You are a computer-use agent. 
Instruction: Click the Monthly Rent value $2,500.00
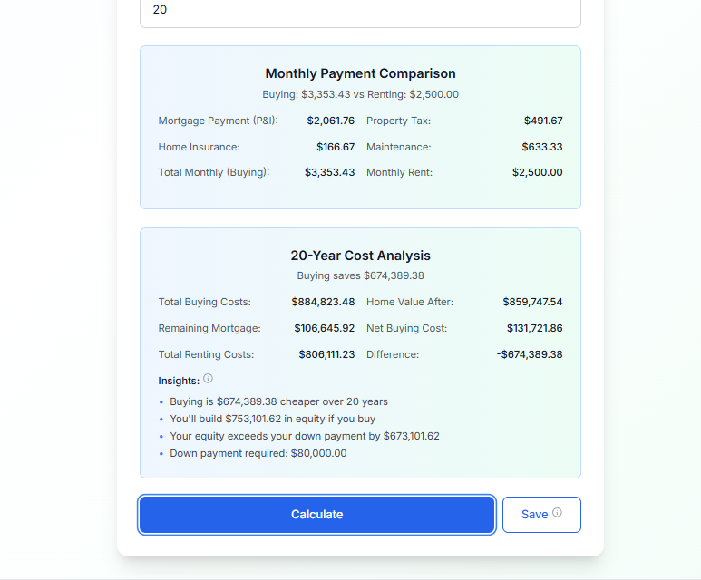pyautogui.click(x=538, y=172)
